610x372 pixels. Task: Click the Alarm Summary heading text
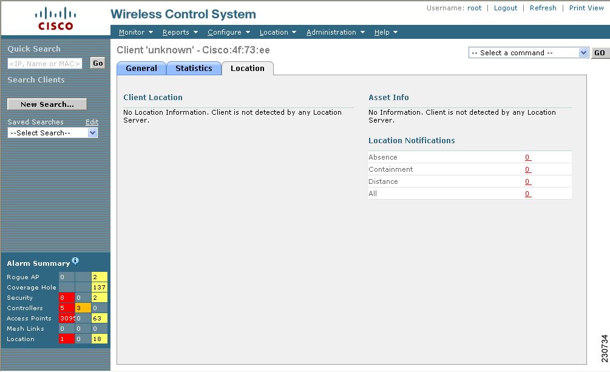pos(38,263)
